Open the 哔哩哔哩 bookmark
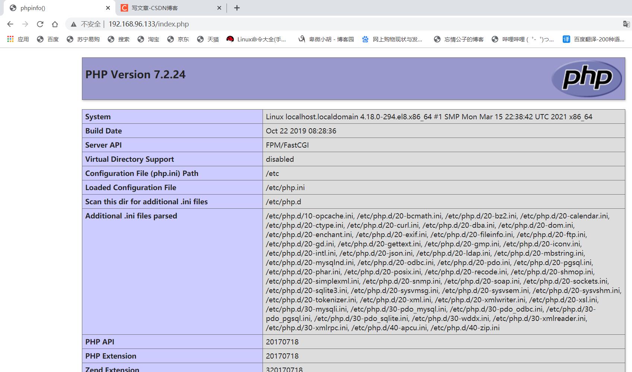The image size is (632, 372). coord(523,39)
